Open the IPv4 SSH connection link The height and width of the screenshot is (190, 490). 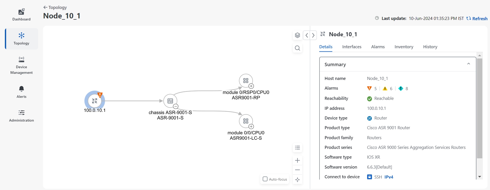point(389,177)
